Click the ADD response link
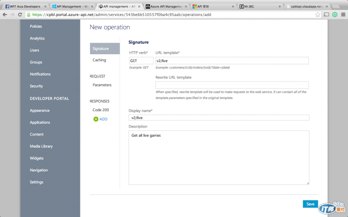The width and height of the screenshot is (348, 217). (x=103, y=119)
